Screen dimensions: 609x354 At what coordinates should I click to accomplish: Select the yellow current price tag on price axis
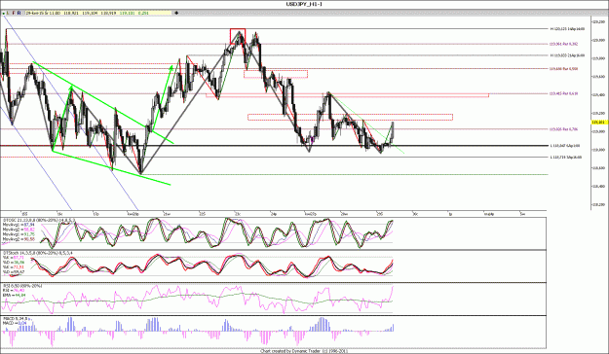click(599, 123)
